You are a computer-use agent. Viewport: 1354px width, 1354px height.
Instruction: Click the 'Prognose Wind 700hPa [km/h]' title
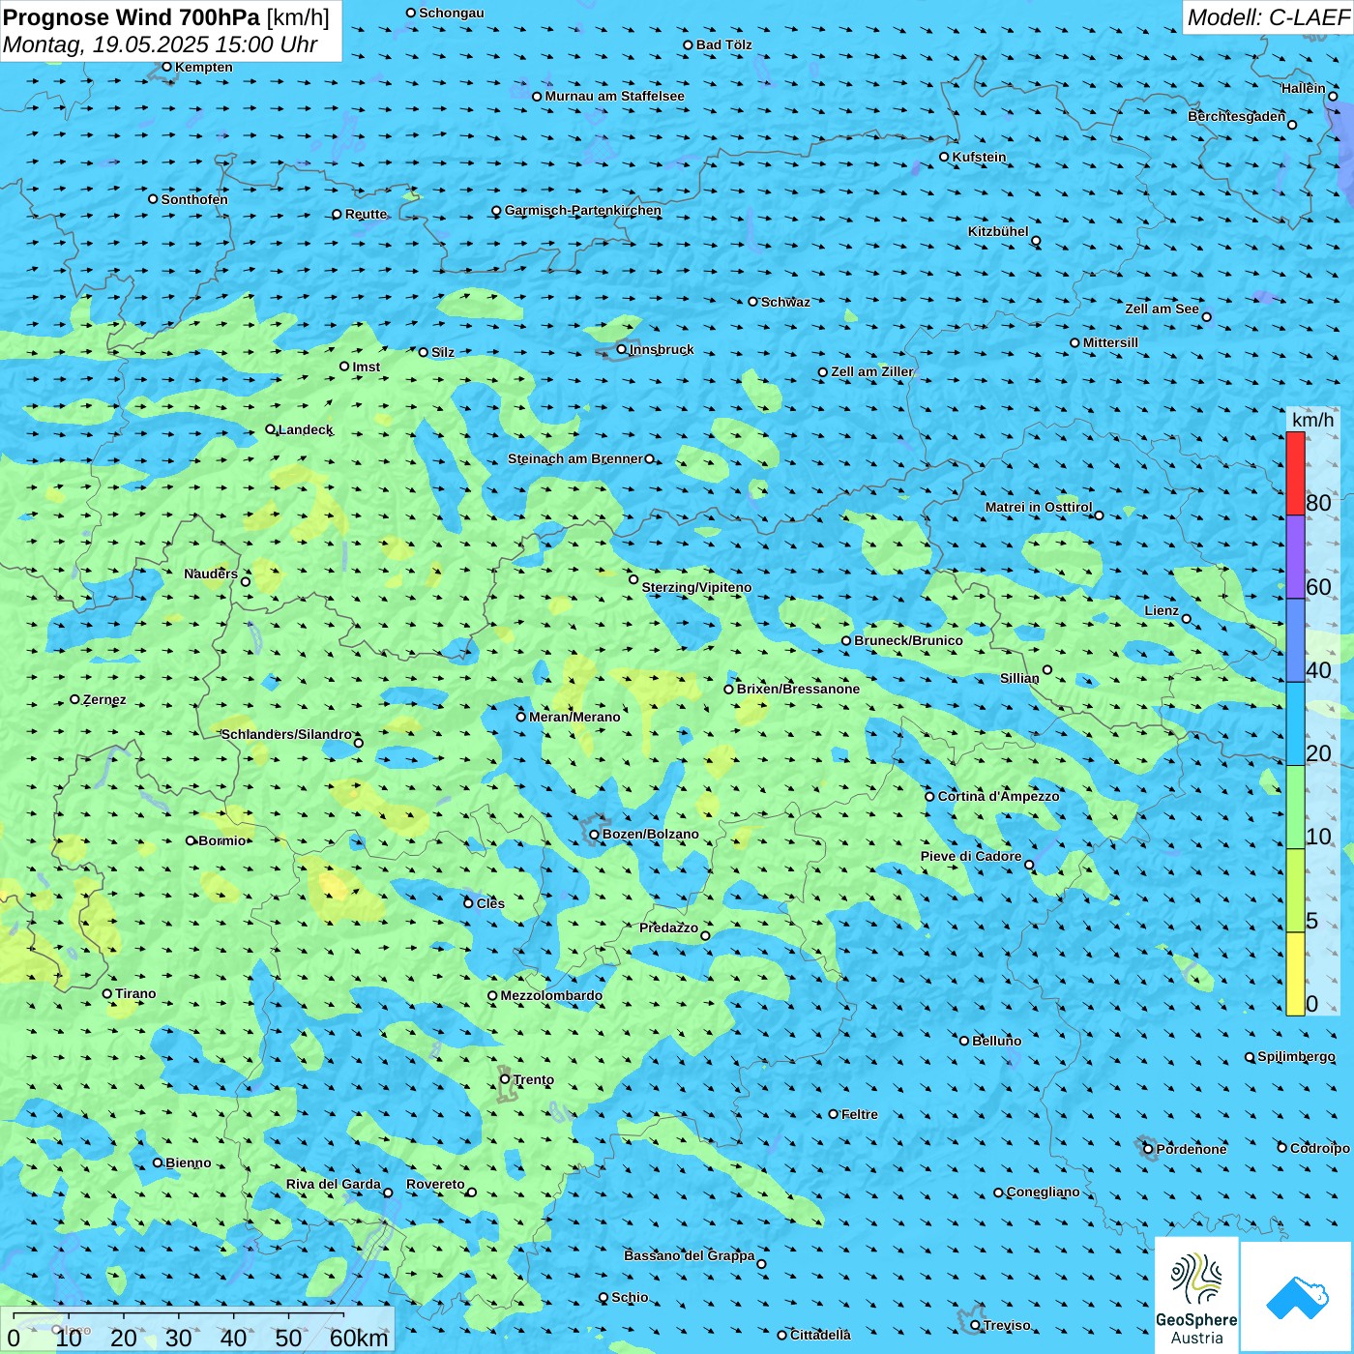pos(166,17)
